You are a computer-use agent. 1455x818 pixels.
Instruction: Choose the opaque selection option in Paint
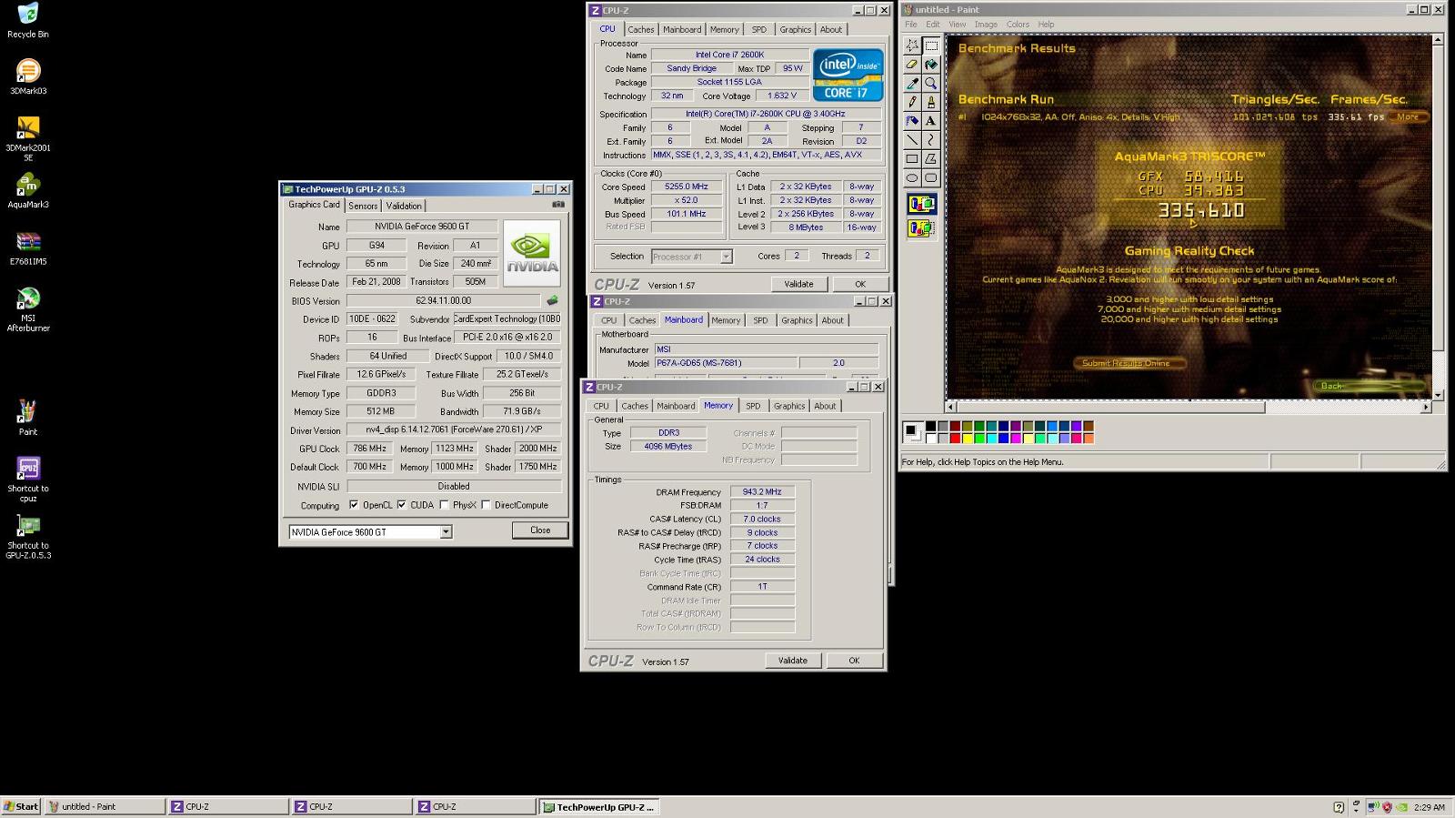point(921,204)
